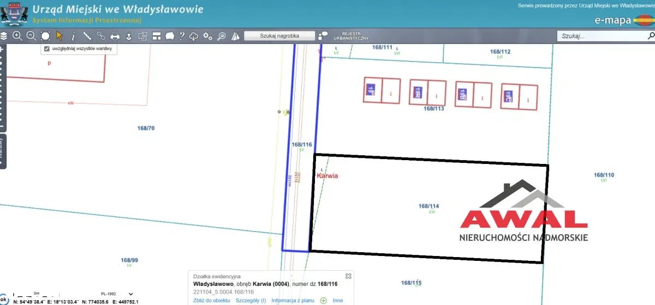Select the zoom in magnifier tool
This screenshot has height=305, width=655.
point(17,36)
